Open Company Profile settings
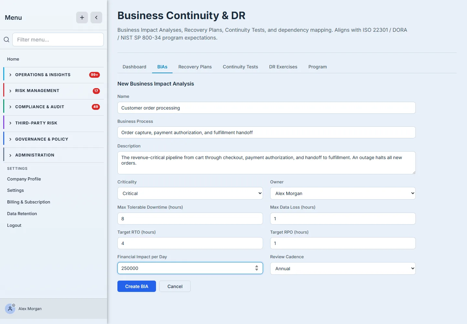This screenshot has height=324, width=467. point(24,179)
